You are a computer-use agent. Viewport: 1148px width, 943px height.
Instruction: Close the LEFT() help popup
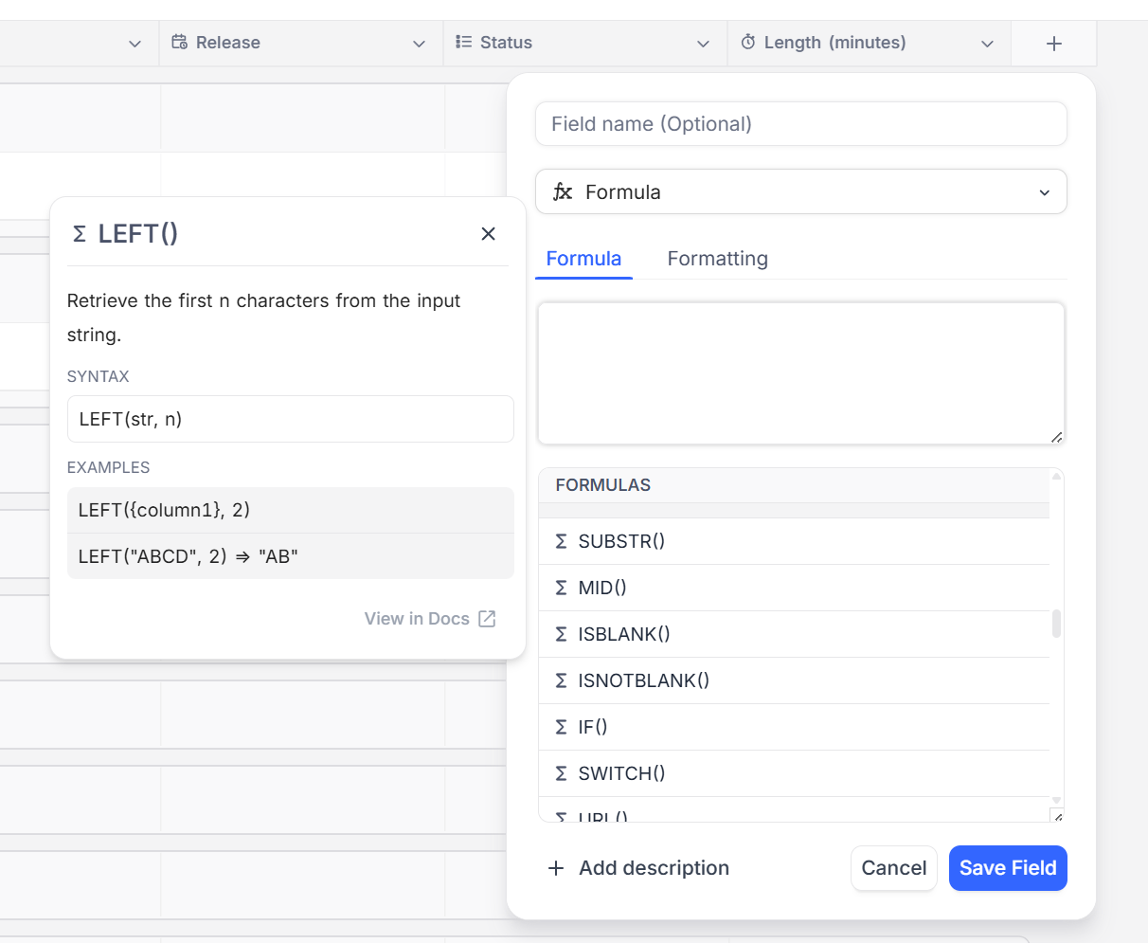click(488, 234)
